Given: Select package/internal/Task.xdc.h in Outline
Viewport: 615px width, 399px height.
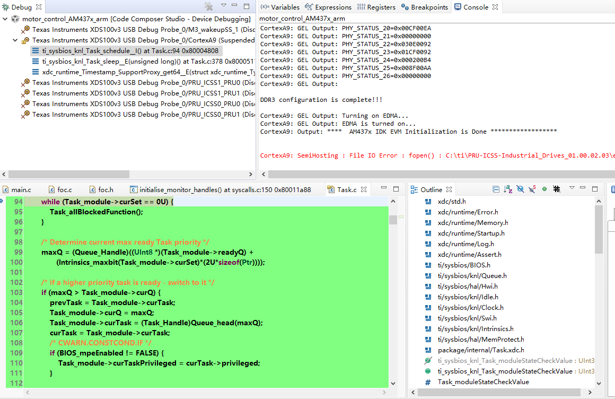Looking at the screenshot, I should pyautogui.click(x=480, y=350).
